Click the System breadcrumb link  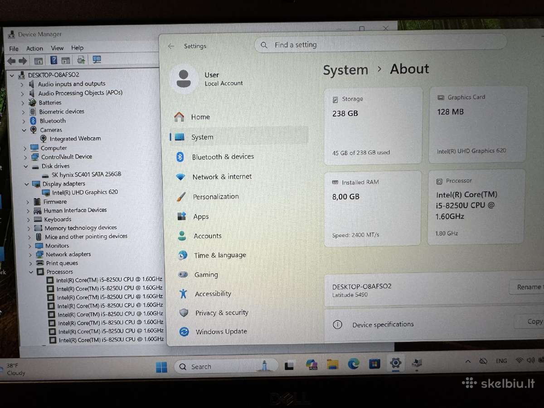pyautogui.click(x=345, y=70)
